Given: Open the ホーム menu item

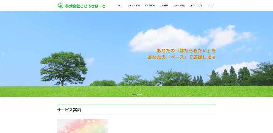Looking at the screenshot, I should (119, 6).
